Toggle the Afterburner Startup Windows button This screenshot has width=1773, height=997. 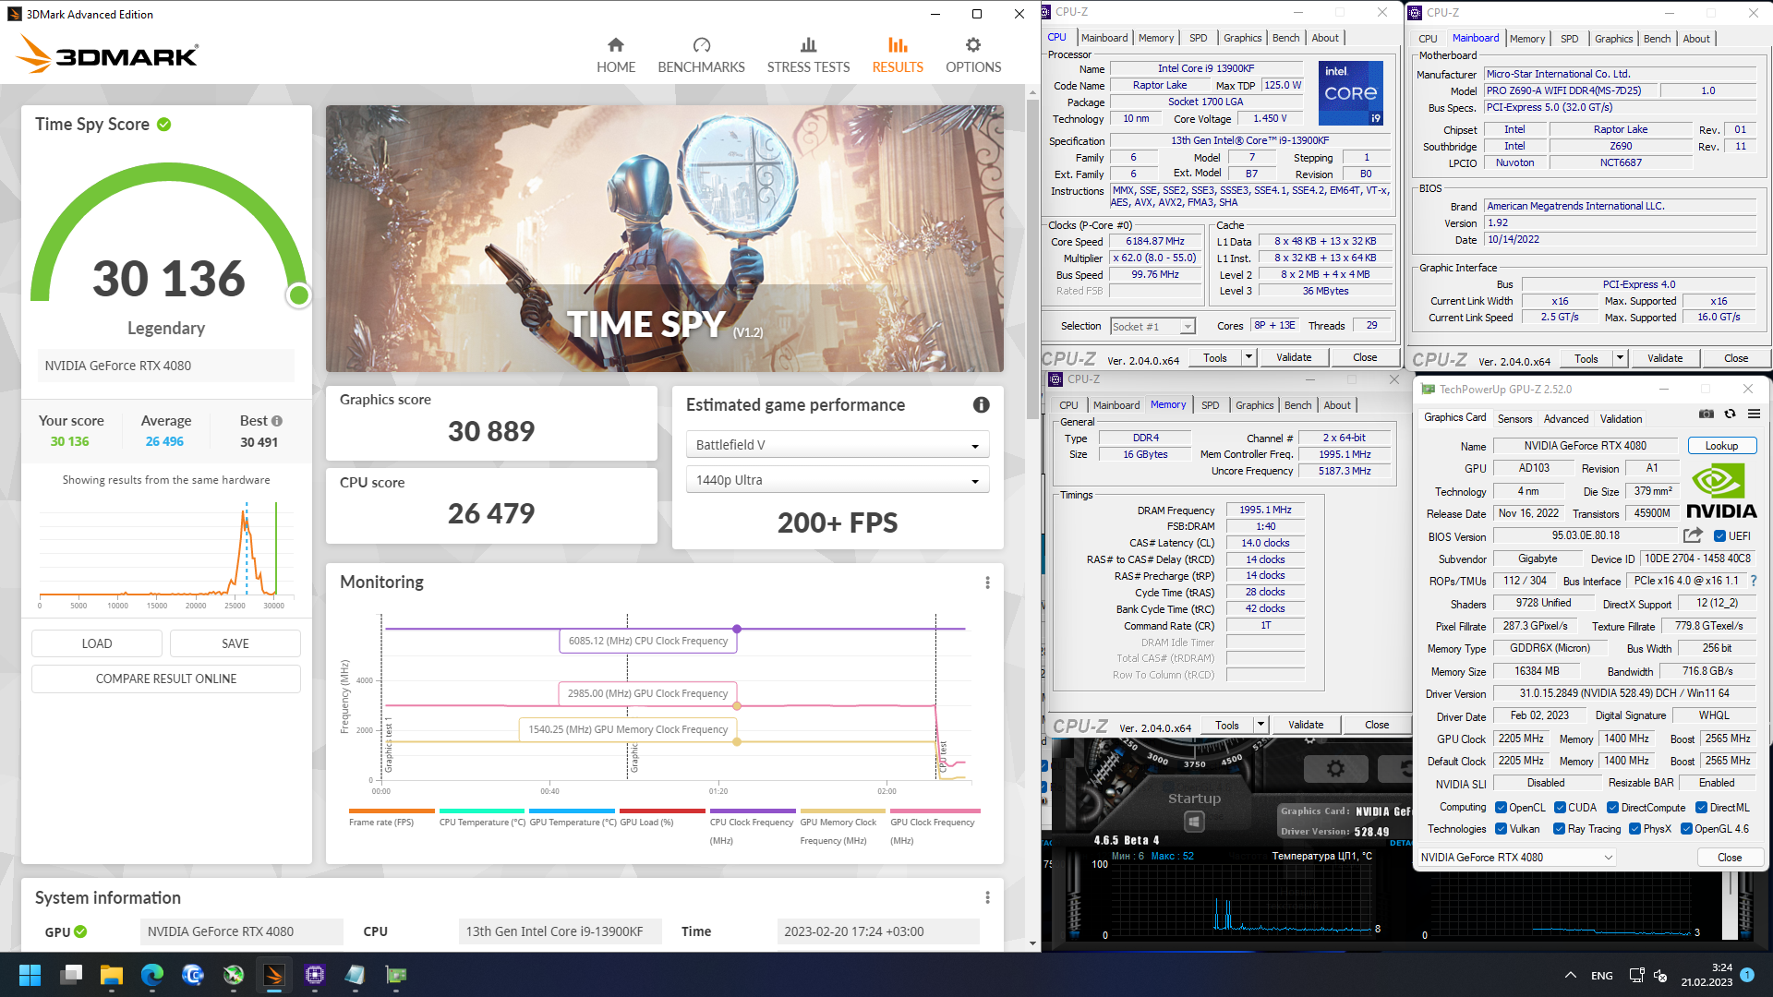pyautogui.click(x=1194, y=821)
